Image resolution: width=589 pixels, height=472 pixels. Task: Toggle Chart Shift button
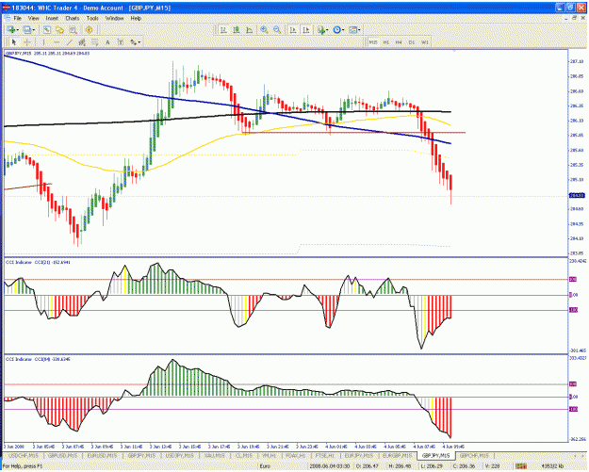[305, 29]
